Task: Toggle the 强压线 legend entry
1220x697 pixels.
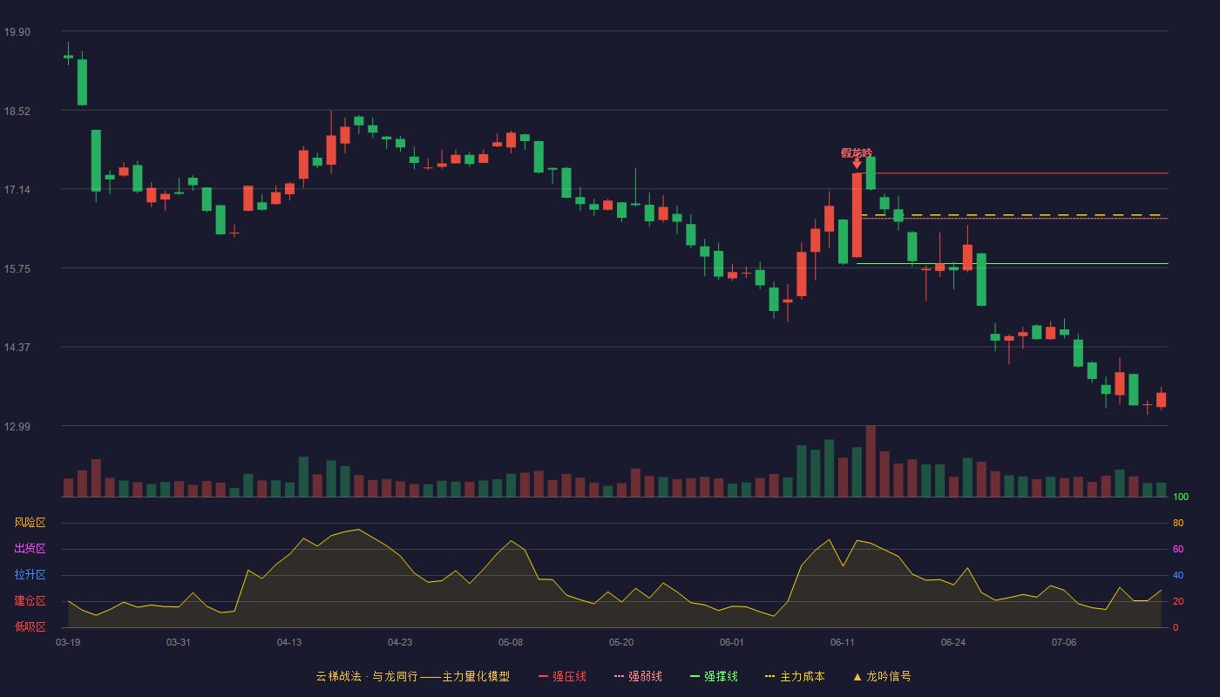Action: click(x=562, y=676)
